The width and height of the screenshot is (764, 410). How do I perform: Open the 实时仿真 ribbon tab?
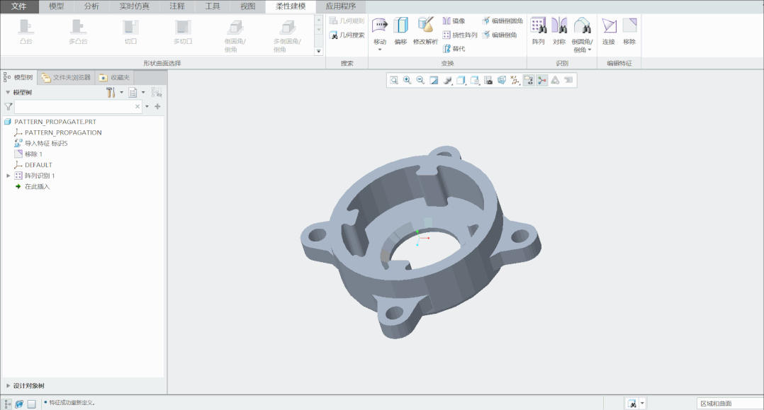point(134,6)
